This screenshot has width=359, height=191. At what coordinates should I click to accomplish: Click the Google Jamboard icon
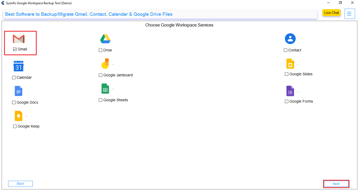tap(105, 64)
